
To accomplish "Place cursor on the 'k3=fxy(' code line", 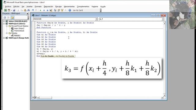I will pos(41,54).
